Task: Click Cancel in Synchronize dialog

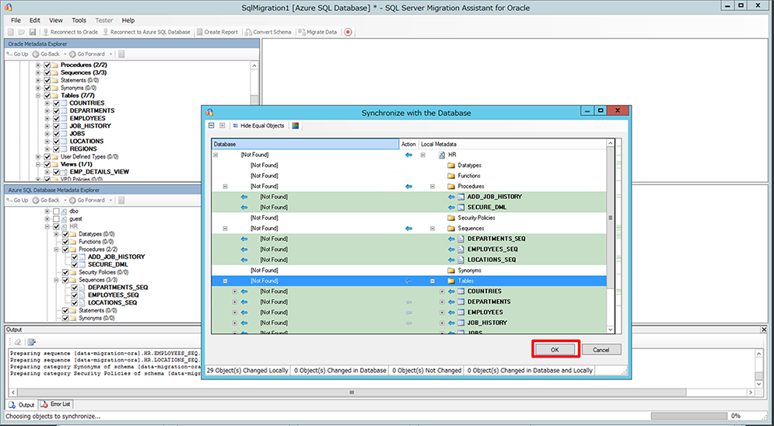Action: coord(601,350)
